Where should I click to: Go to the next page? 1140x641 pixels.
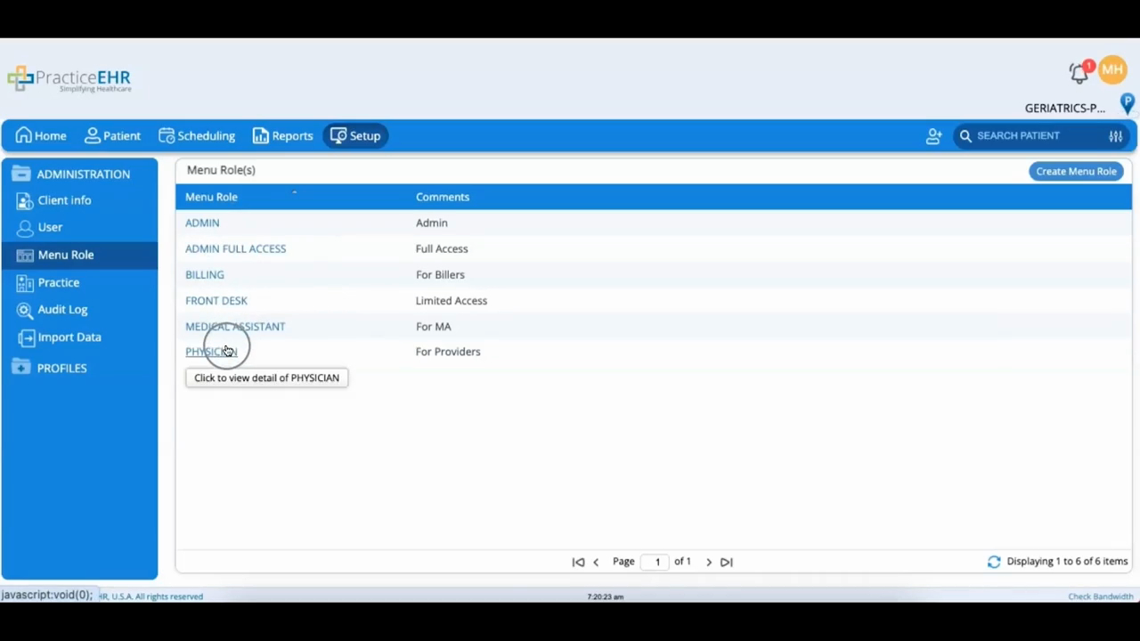[x=709, y=562]
